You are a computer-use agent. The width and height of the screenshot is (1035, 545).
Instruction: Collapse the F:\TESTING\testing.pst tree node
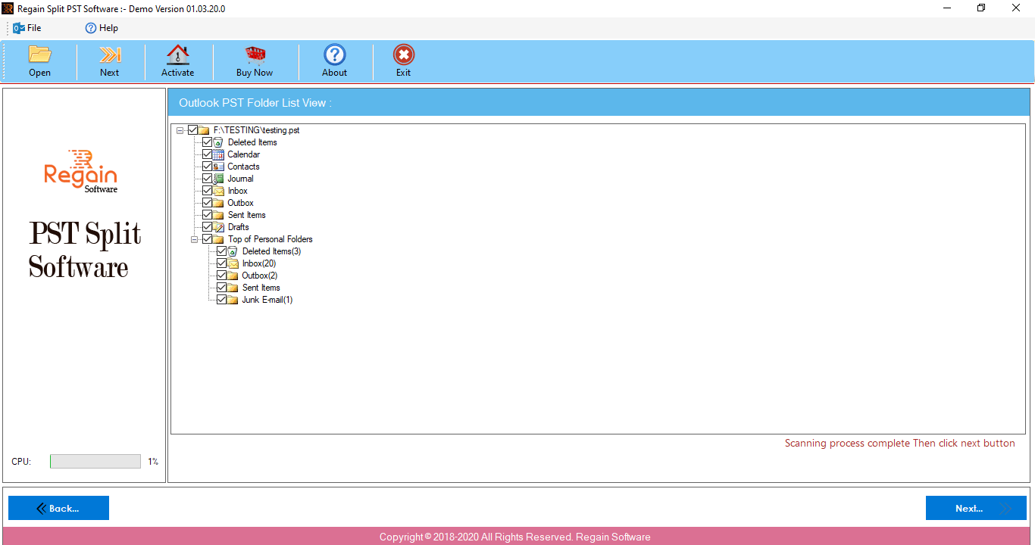[180, 129]
